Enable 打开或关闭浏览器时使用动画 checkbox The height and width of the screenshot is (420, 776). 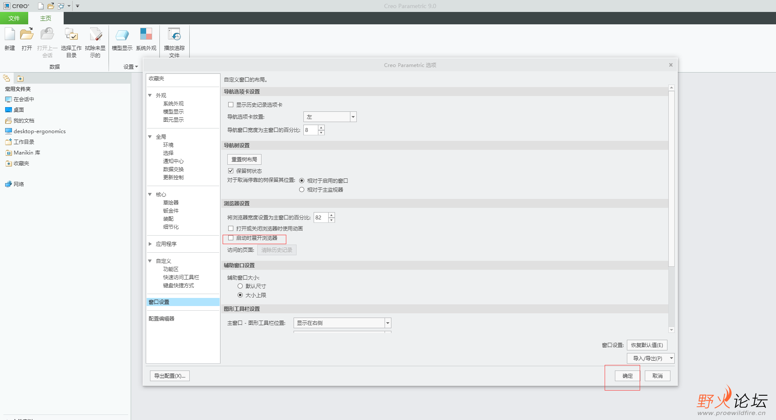[231, 228]
